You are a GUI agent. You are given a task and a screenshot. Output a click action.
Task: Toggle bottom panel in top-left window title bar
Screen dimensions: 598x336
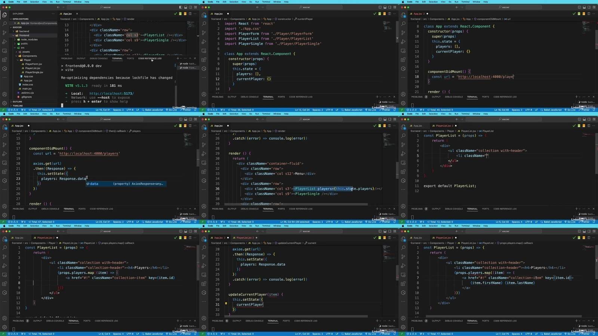point(185,7)
